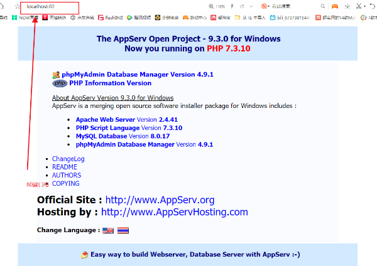Viewport: 377px width, 266px height.
Task: Click the bookmark star icon beside the address
Action: pyautogui.click(x=17, y=6)
